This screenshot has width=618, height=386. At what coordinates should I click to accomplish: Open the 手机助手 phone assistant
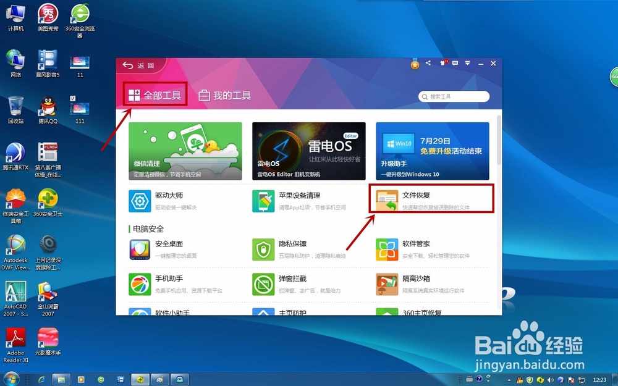[176, 284]
